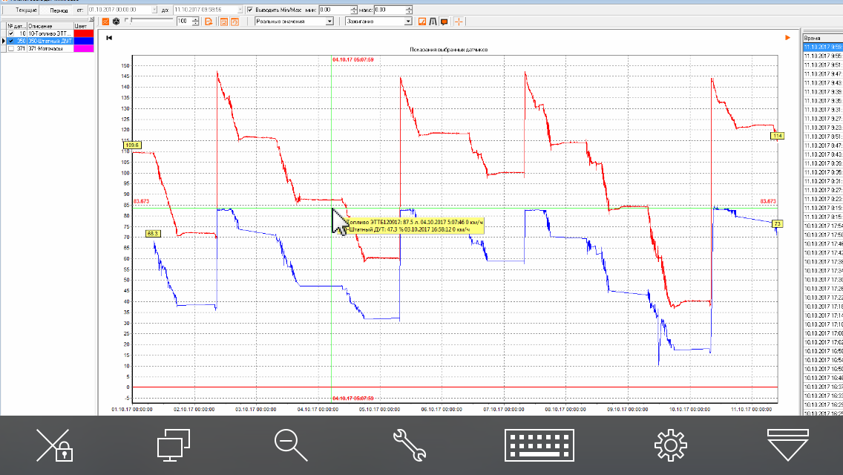Click the blue color swatch for Штатный ДУТ
Viewport: 843px width, 475px height.
83,41
